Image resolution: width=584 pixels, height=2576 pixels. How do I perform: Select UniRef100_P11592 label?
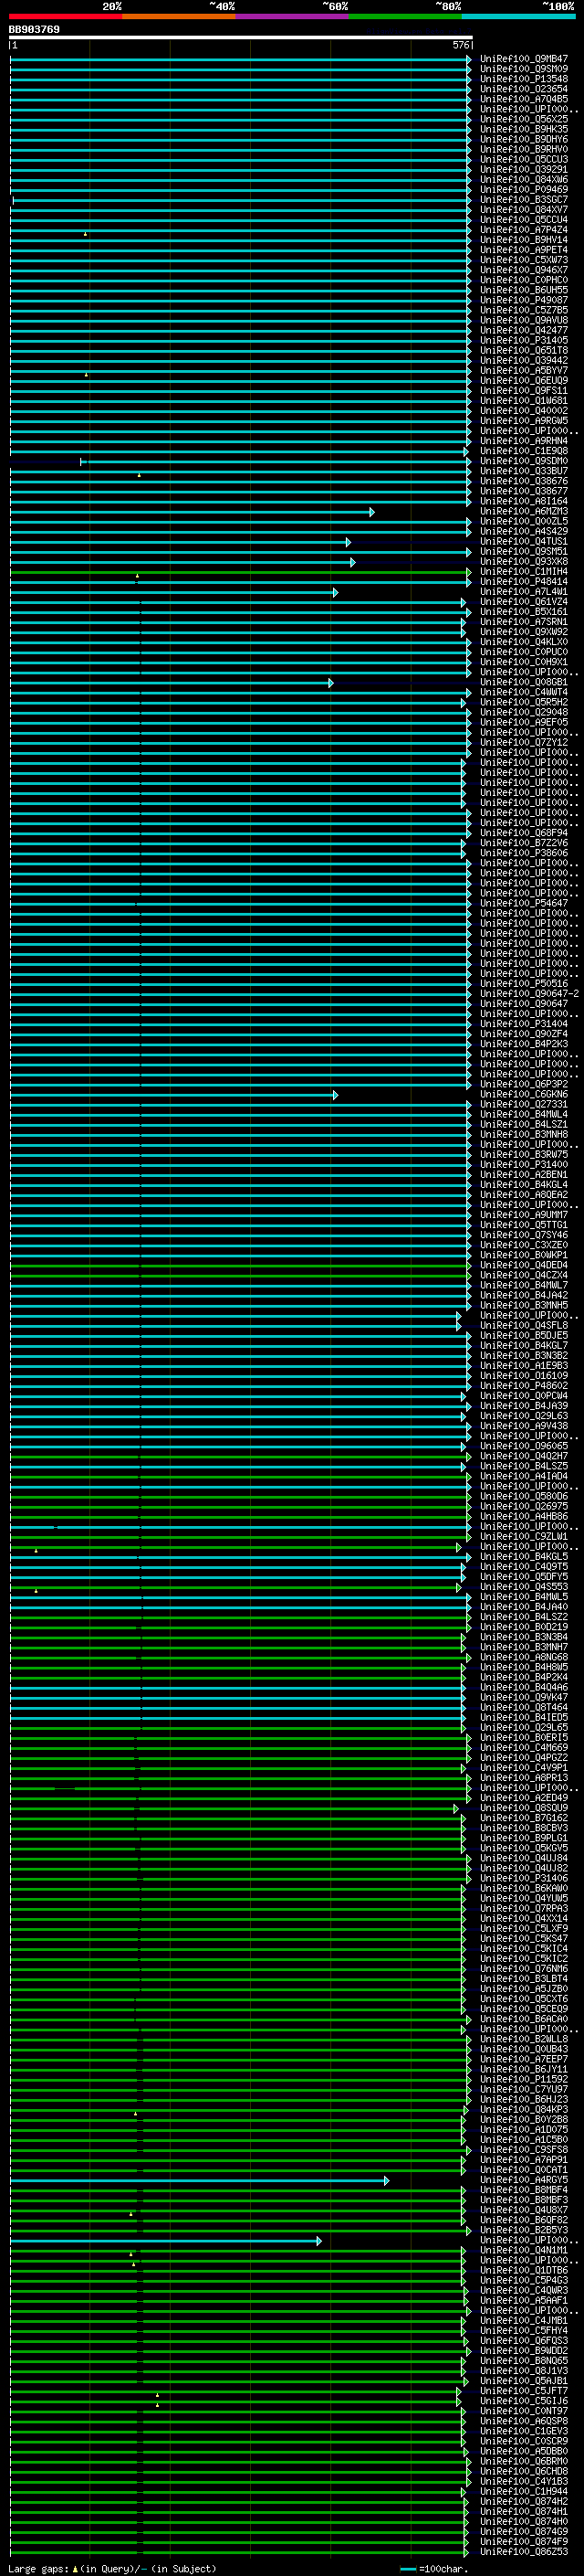coord(524,2079)
